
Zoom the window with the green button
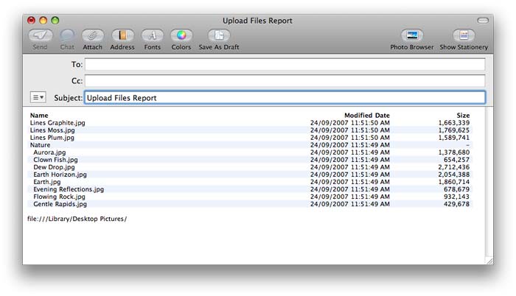coord(55,21)
